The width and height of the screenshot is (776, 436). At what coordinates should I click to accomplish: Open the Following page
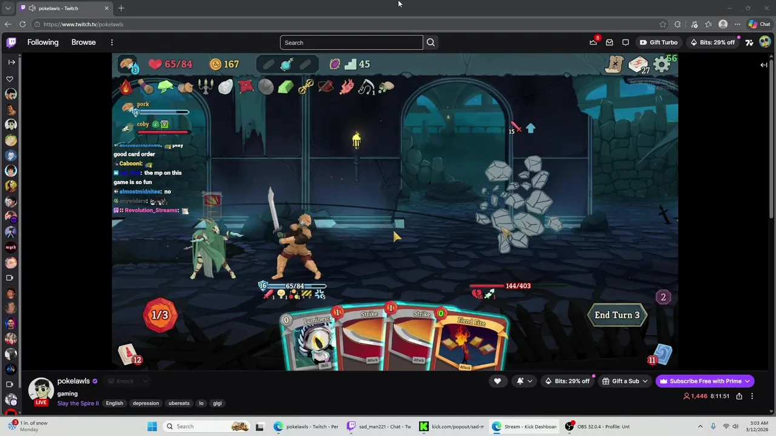(43, 42)
